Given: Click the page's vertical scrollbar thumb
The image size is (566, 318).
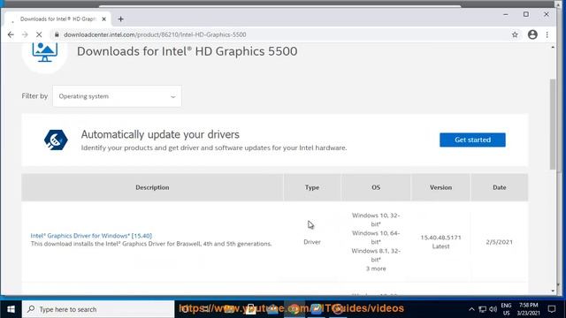Looking at the screenshot, I should 553,124.
